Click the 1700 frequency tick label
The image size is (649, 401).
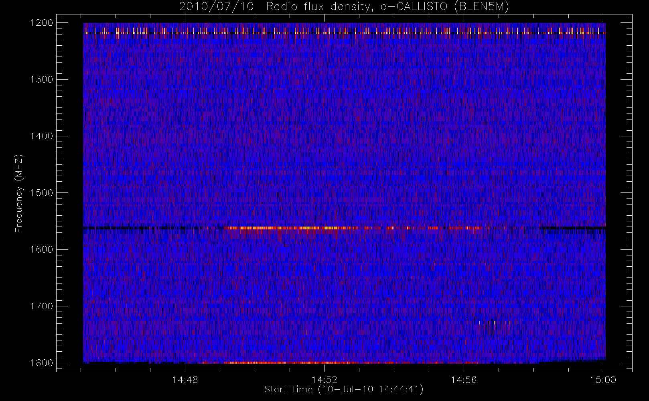click(42, 306)
